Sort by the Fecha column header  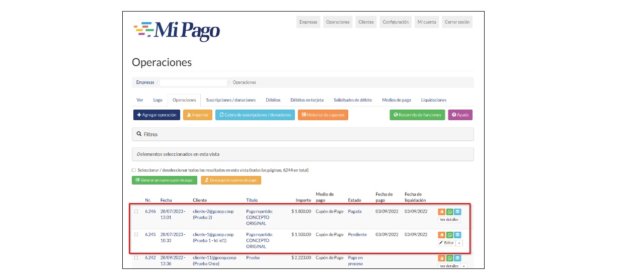(166, 200)
